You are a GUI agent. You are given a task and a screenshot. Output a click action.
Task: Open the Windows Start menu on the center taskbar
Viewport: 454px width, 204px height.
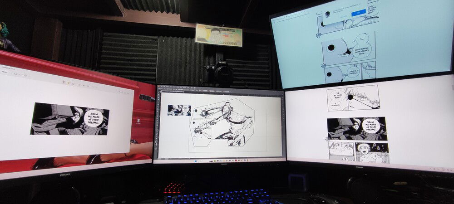(196, 160)
